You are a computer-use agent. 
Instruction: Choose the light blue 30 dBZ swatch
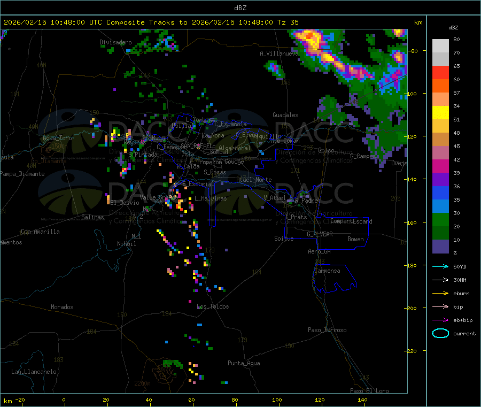click(x=440, y=206)
